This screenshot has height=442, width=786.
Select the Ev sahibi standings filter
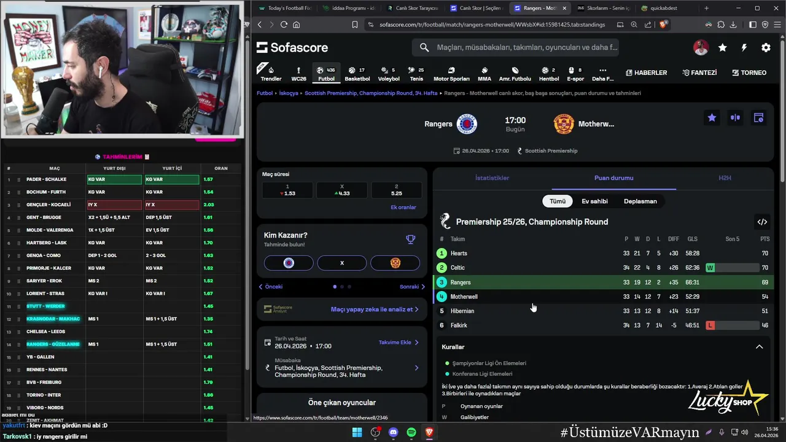tap(594, 201)
